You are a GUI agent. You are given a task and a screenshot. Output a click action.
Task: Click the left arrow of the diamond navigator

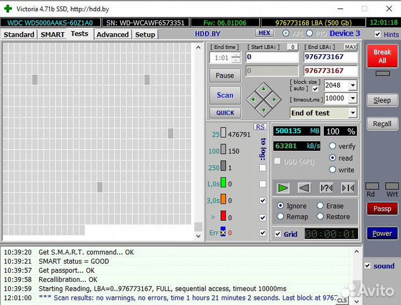click(x=253, y=100)
